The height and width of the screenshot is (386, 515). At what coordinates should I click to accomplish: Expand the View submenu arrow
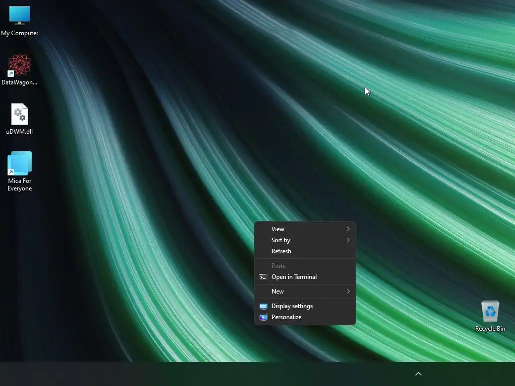pos(348,229)
